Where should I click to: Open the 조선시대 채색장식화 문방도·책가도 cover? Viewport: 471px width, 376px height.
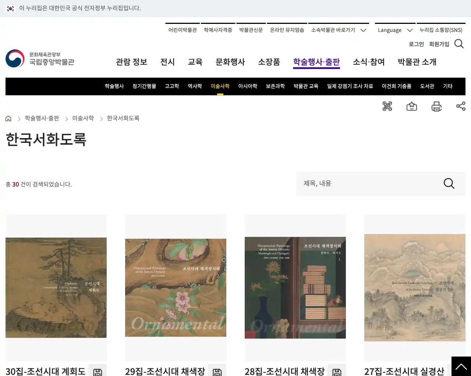pos(295,288)
